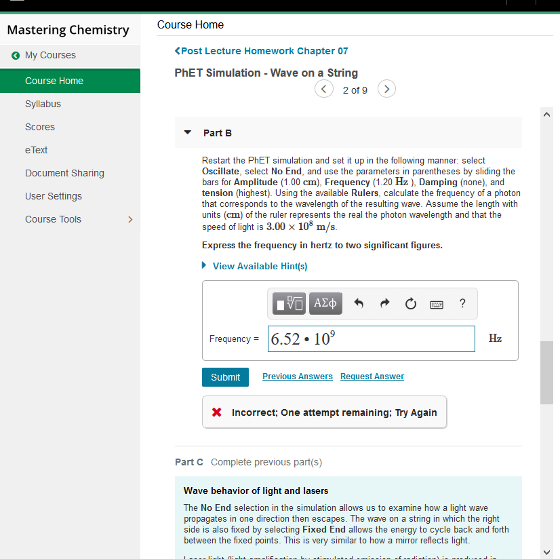The height and width of the screenshot is (559, 560).
Task: Go to the previous question with the left arrow
Action: point(324,89)
